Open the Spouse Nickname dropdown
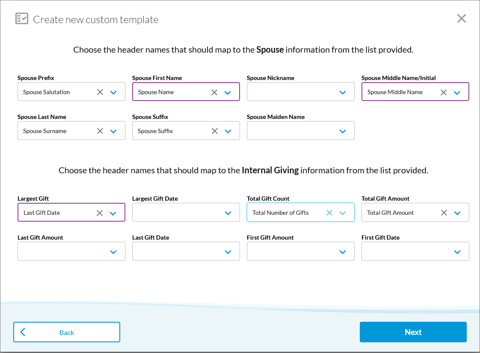The height and width of the screenshot is (353, 480). tap(342, 92)
